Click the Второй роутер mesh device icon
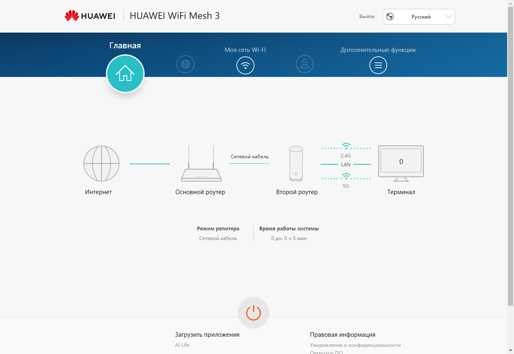 [296, 164]
